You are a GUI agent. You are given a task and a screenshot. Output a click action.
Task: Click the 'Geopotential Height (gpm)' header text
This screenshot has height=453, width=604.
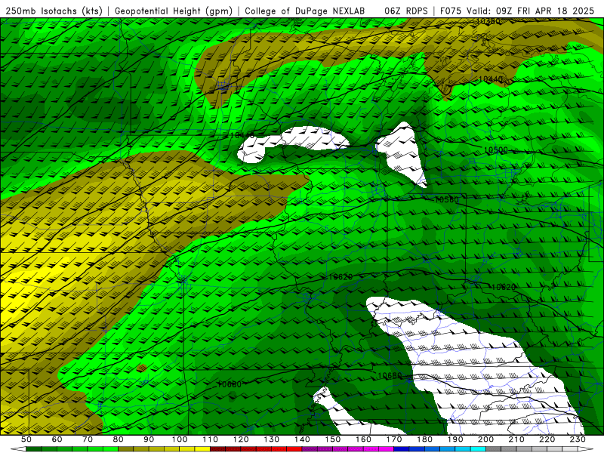(x=174, y=11)
